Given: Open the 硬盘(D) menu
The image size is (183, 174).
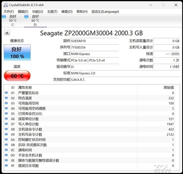Looking at the screenshot, I should (67, 12).
